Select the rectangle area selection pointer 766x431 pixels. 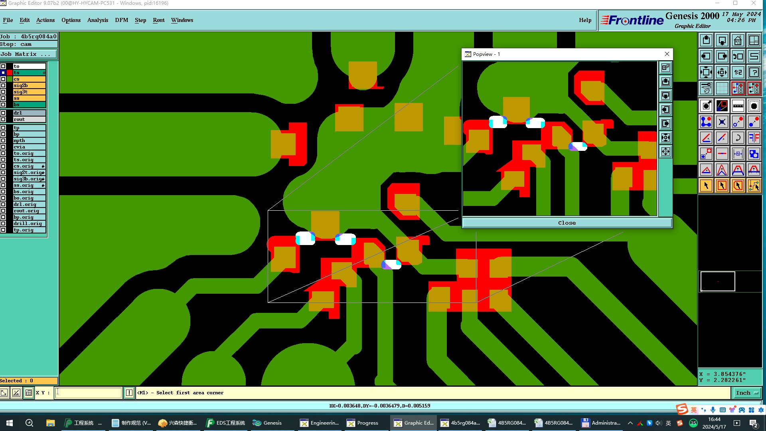point(722,186)
